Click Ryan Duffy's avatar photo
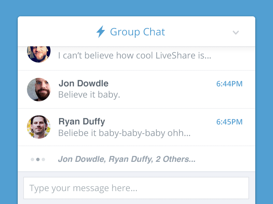This screenshot has height=204, width=273. point(39,128)
